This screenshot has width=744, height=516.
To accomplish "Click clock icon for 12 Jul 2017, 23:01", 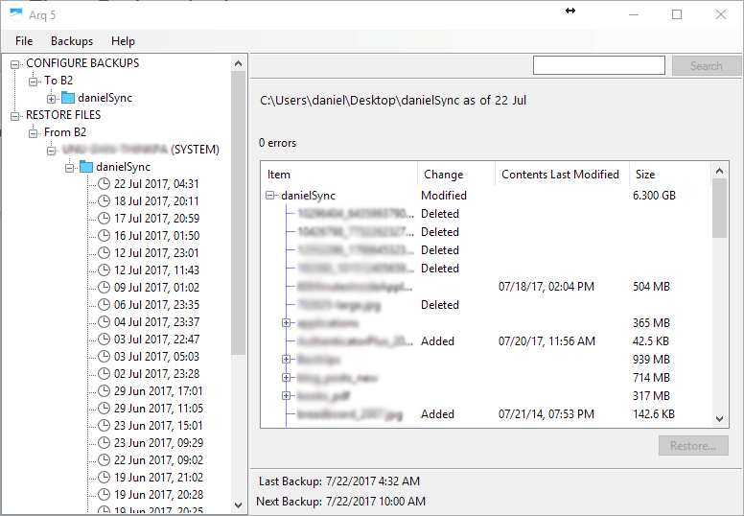I will 104,253.
